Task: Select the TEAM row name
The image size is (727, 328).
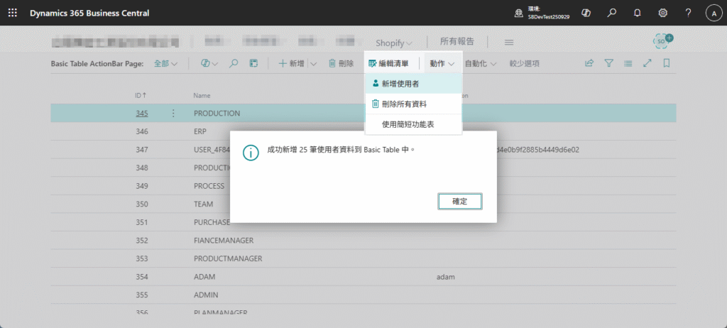Action: tap(203, 204)
